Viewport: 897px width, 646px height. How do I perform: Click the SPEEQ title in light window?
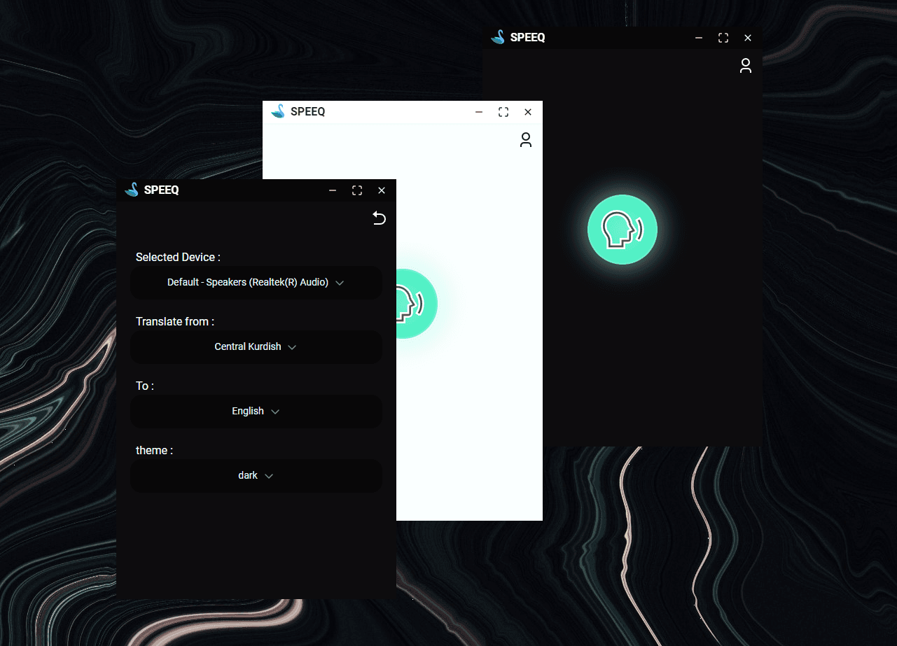coord(308,111)
